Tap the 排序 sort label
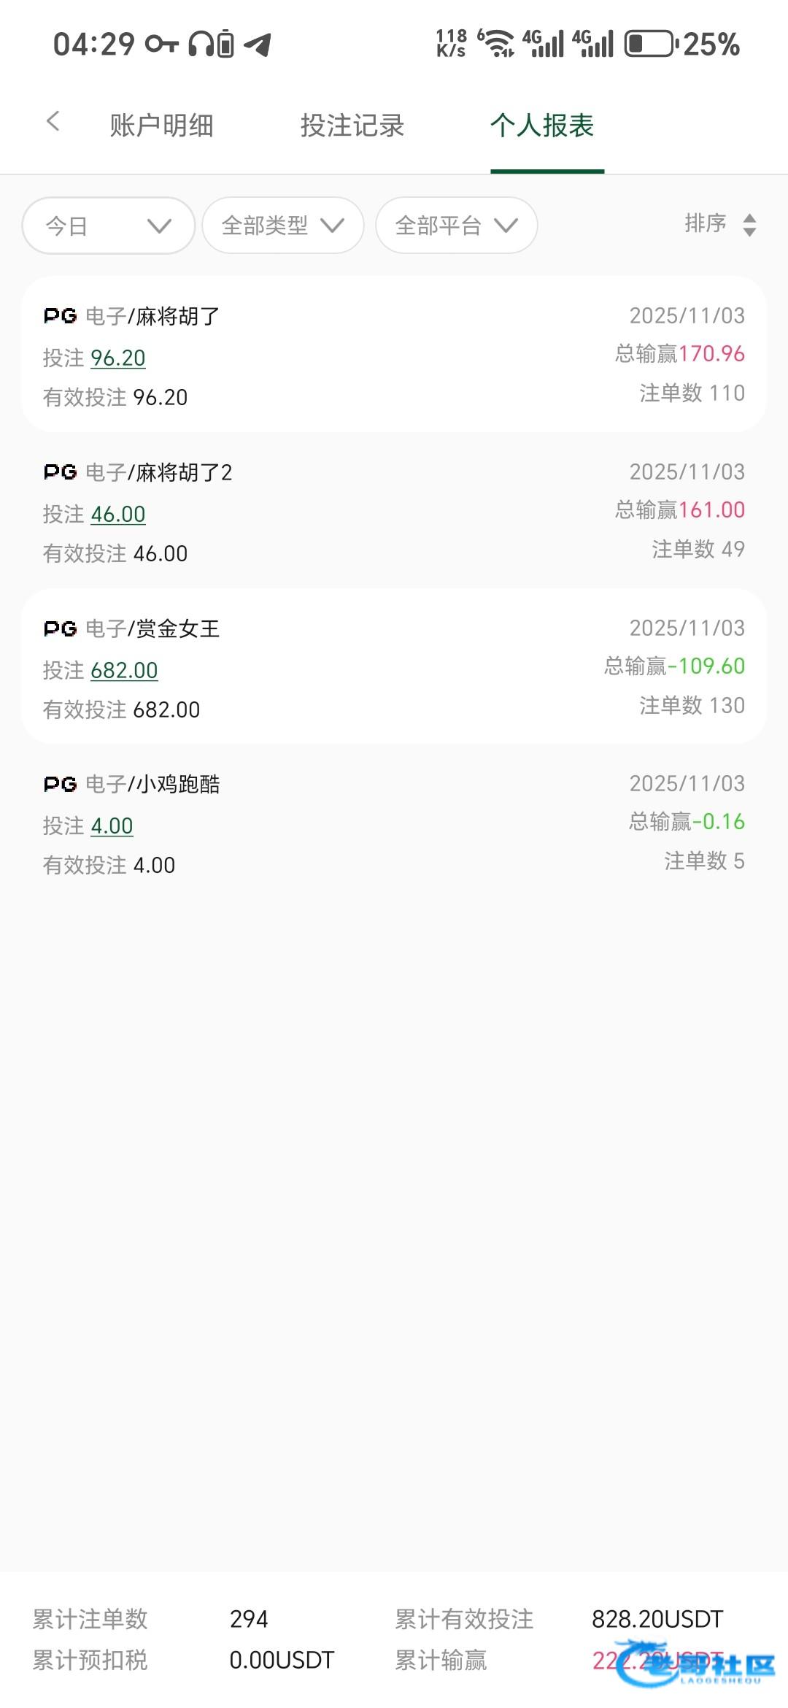 pyautogui.click(x=706, y=223)
